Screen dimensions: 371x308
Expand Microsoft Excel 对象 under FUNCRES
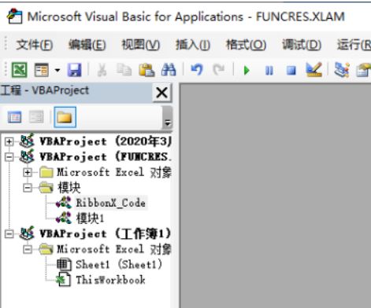click(x=28, y=172)
